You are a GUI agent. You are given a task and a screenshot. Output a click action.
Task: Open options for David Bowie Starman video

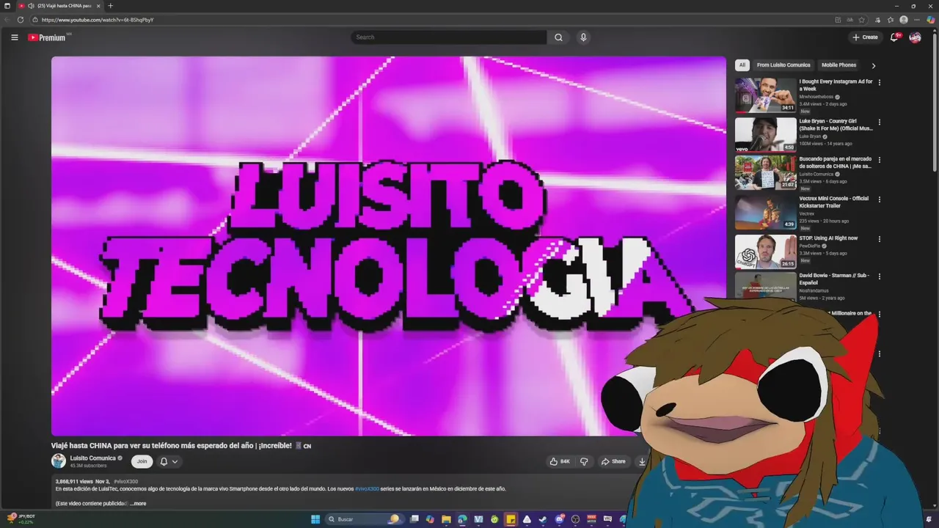880,276
